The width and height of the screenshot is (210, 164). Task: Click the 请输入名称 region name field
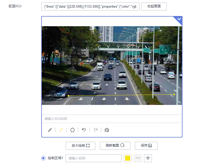point(94,158)
